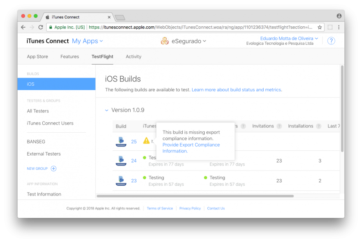
Task: Click the Invitations column help icon
Action: pos(279,126)
